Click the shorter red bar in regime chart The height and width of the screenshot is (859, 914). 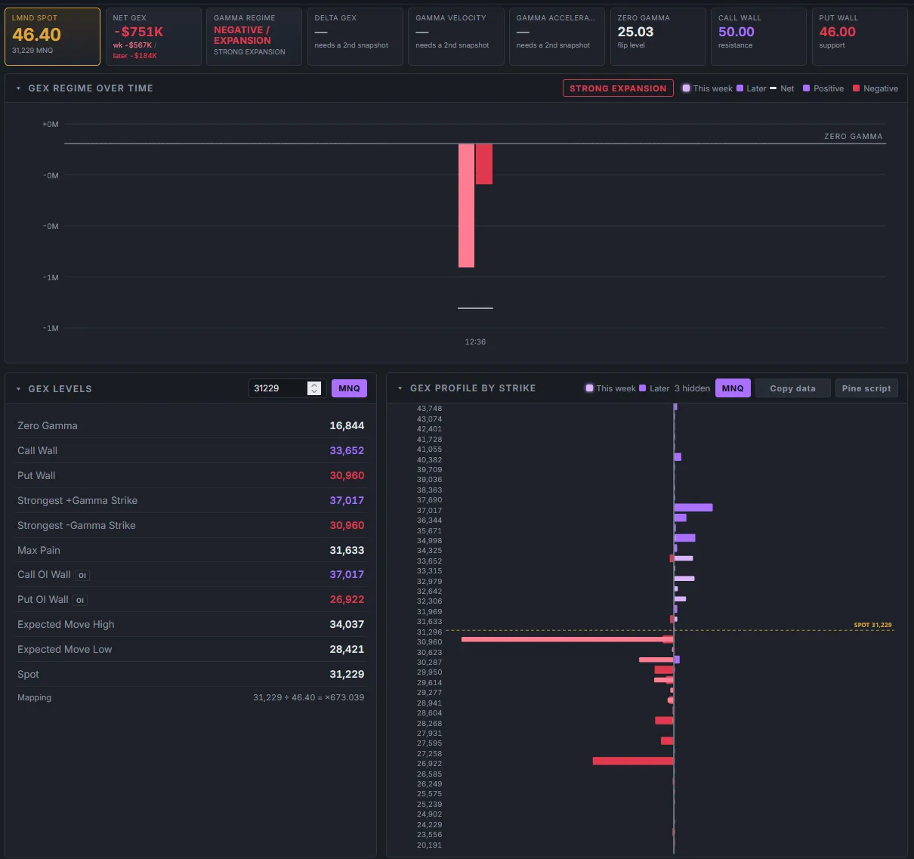(484, 164)
